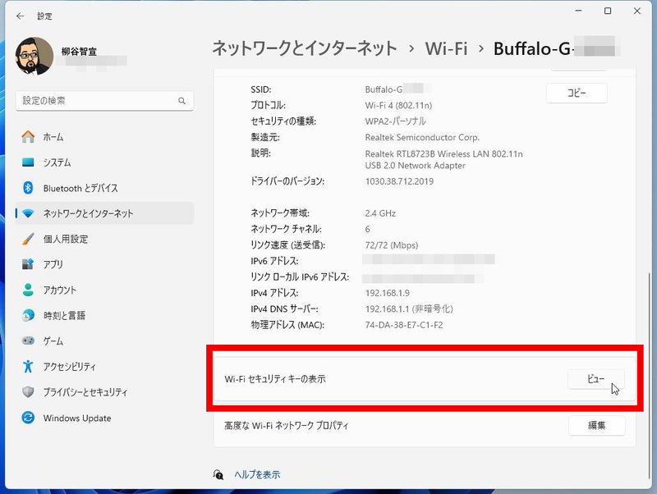Open 時刻と言語 clock globe icon
657x494 pixels.
tap(28, 315)
